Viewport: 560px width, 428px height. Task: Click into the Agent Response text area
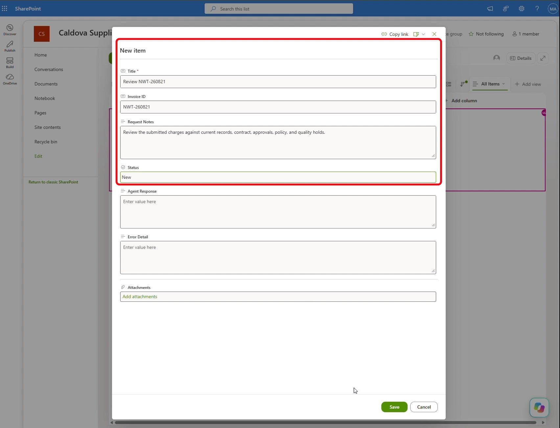pyautogui.click(x=278, y=212)
